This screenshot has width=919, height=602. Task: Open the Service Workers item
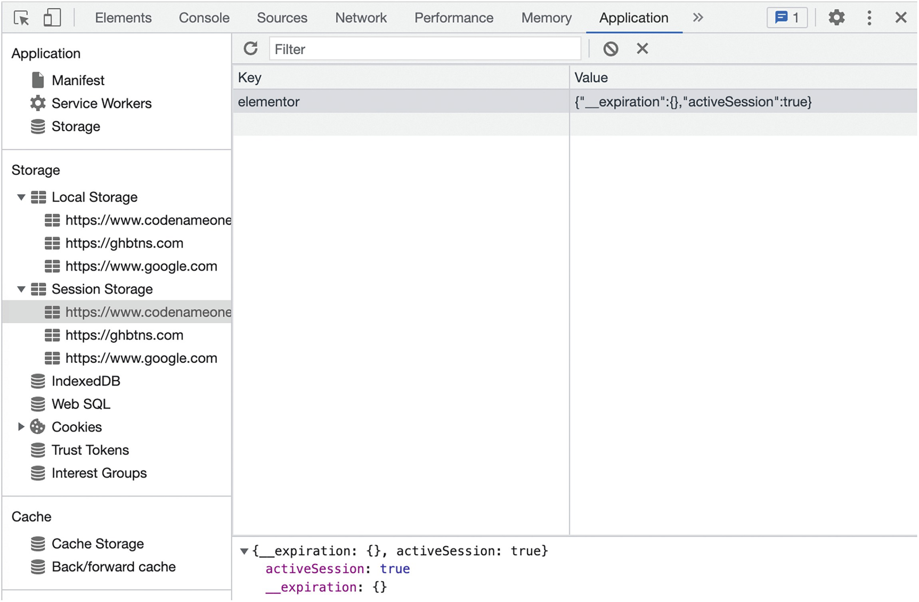101,103
